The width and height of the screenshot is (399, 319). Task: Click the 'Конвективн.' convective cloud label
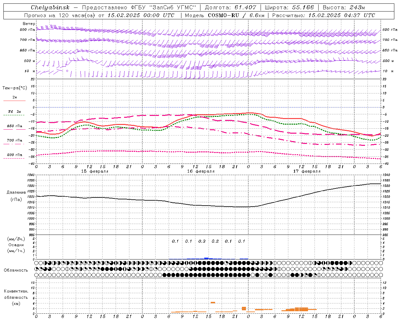tap(16, 291)
